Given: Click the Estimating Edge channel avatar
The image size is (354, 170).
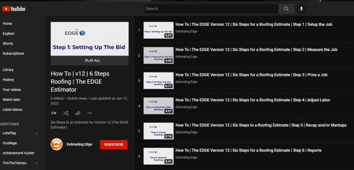Looking at the screenshot, I should click(57, 144).
